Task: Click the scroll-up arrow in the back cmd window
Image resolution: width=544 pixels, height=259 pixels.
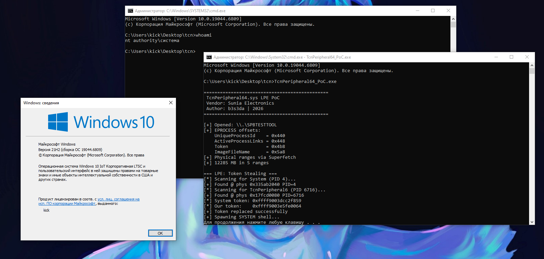Action: click(454, 19)
